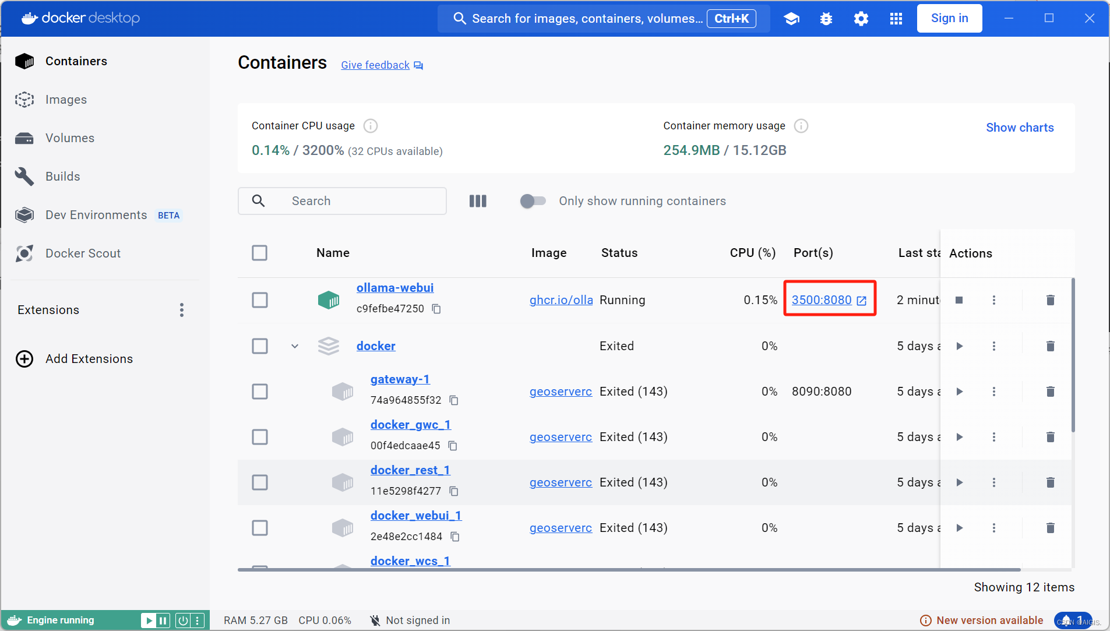Copy container ID 11e5298f4277
1110x631 pixels.
(454, 491)
